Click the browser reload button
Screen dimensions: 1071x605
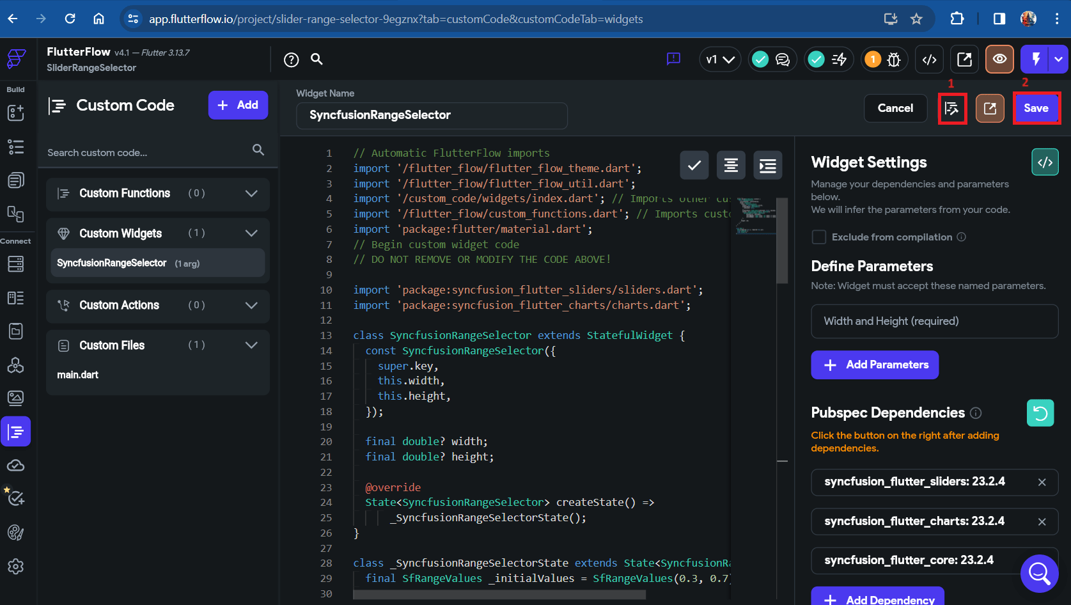(70, 19)
